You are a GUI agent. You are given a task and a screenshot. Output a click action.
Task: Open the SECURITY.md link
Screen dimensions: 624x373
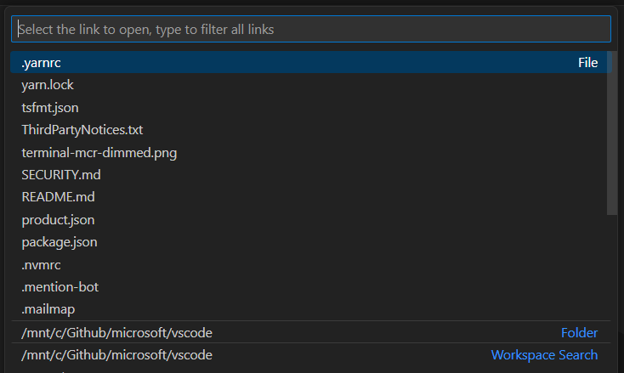[x=61, y=174]
